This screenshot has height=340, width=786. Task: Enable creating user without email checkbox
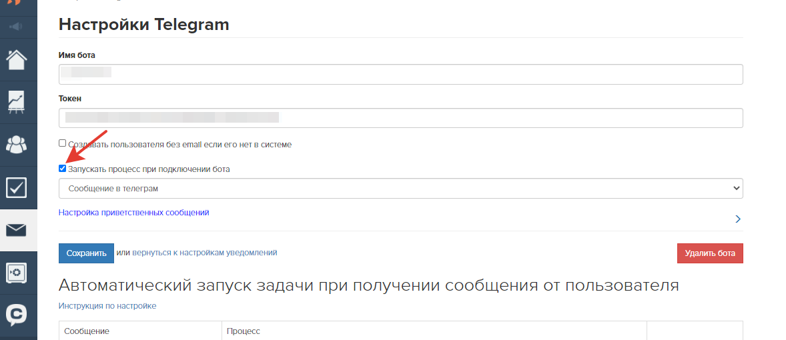62,143
